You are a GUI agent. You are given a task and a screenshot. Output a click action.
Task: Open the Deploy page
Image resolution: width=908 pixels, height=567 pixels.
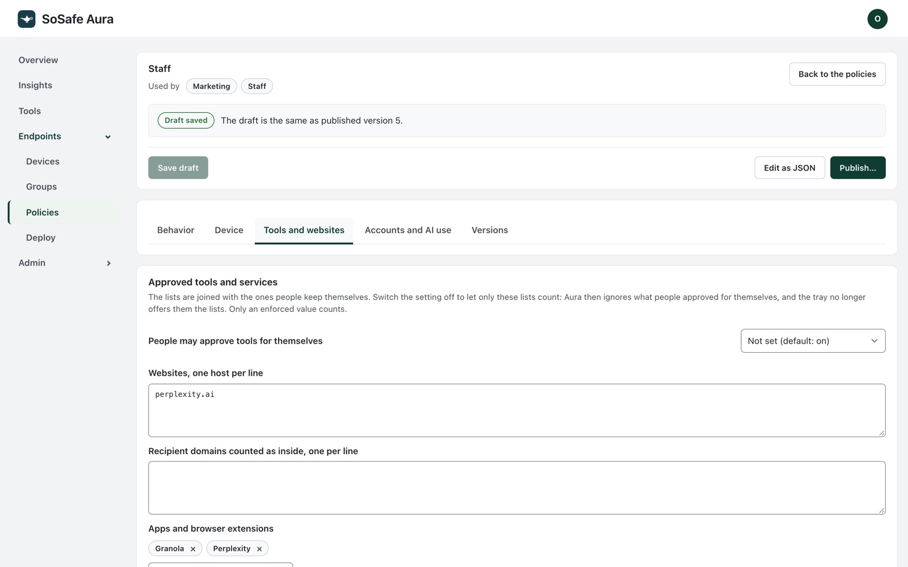click(41, 238)
